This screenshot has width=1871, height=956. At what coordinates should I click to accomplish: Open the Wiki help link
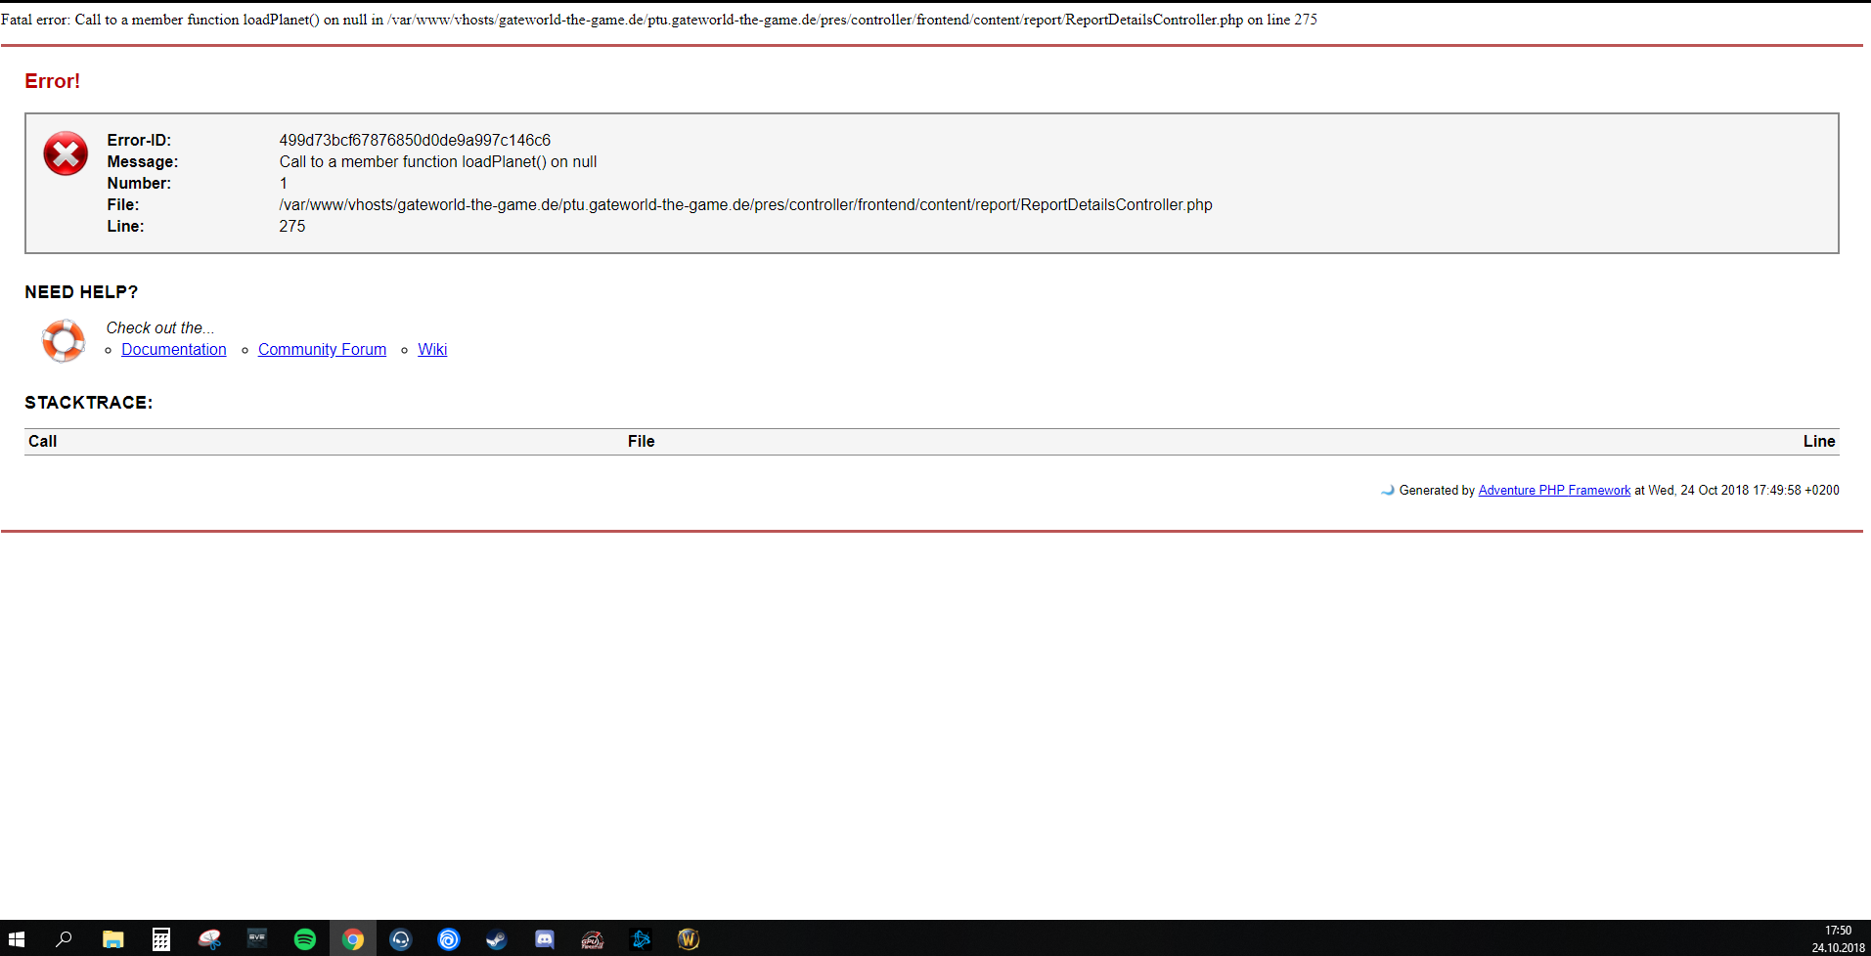[x=432, y=350]
